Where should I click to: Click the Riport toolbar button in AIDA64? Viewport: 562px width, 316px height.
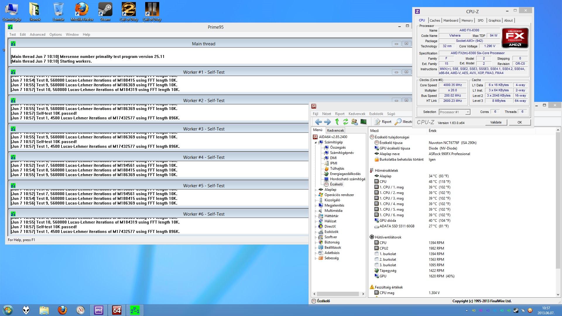383,122
